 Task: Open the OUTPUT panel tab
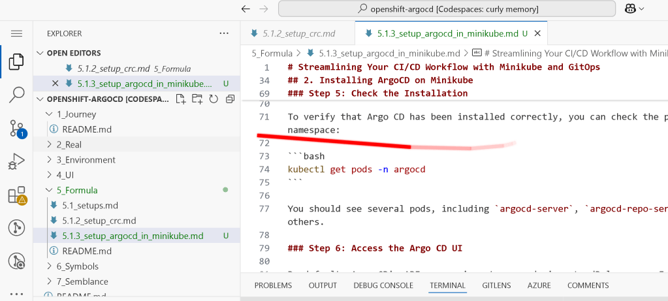click(323, 285)
